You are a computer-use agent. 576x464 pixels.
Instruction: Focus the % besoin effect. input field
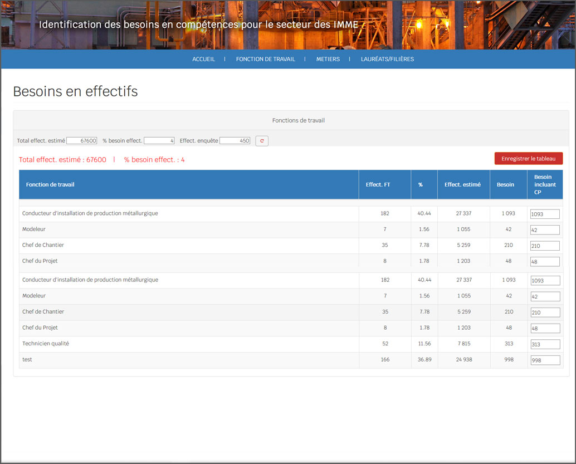[159, 141]
